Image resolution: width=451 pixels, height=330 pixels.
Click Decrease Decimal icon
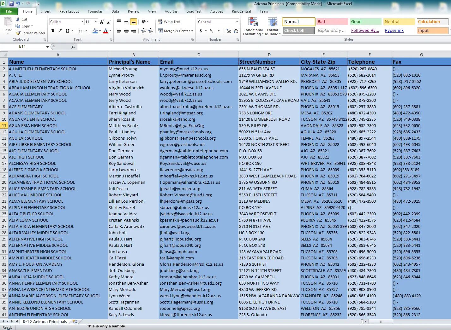(x=236, y=31)
